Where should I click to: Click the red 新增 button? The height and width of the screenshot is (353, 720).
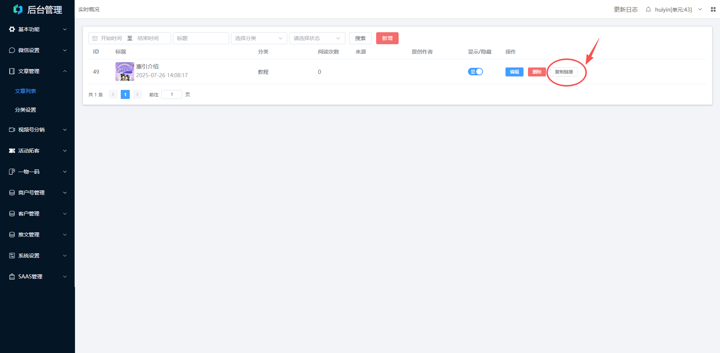click(387, 38)
